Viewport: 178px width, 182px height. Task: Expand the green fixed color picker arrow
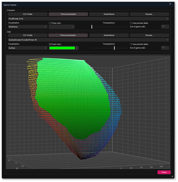point(77,48)
